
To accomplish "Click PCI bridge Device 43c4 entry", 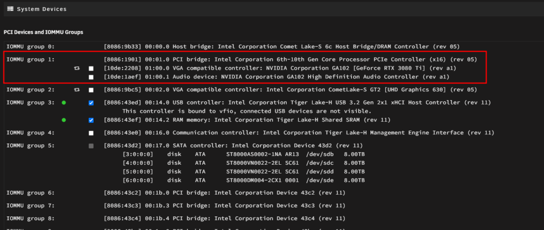I will pos(225,219).
